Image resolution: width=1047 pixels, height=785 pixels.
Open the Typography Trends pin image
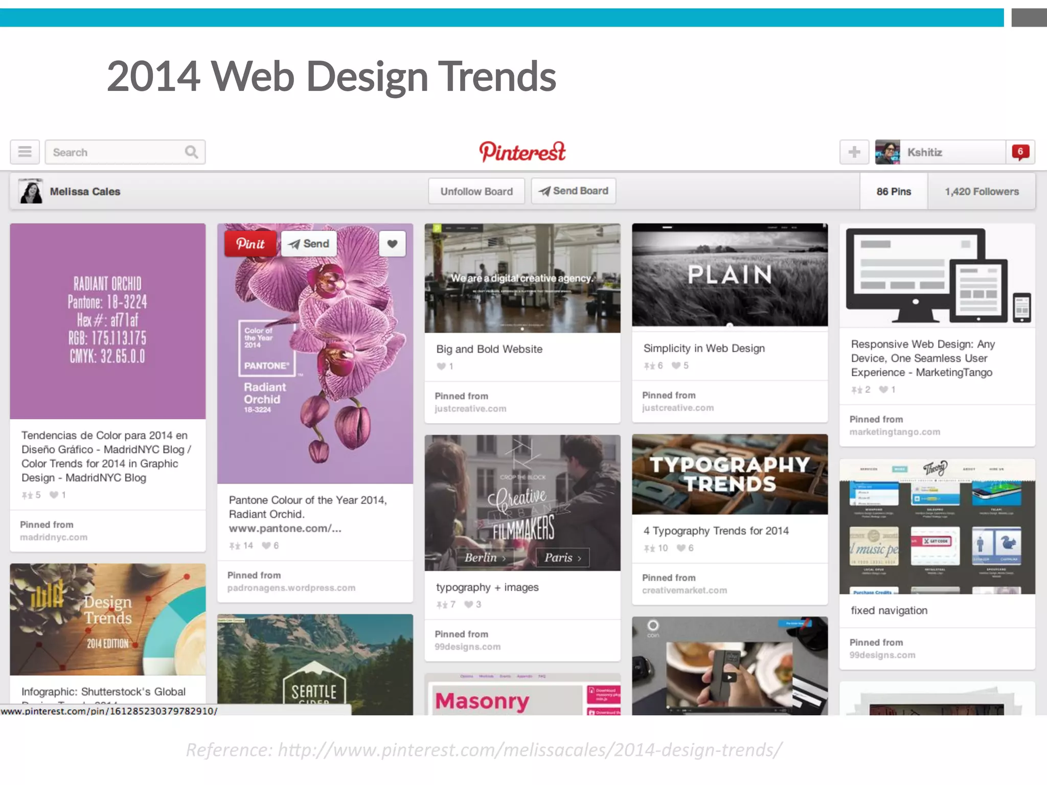click(x=730, y=474)
